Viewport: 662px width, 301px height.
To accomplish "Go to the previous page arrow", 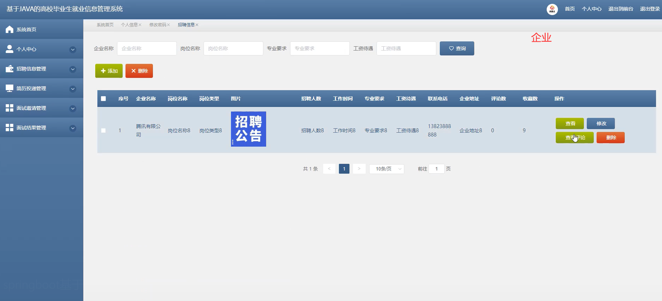I will click(329, 169).
